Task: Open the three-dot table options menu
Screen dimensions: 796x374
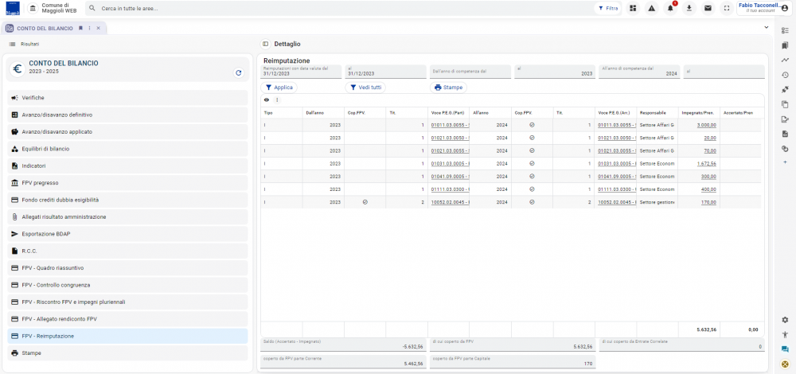Action: (277, 99)
